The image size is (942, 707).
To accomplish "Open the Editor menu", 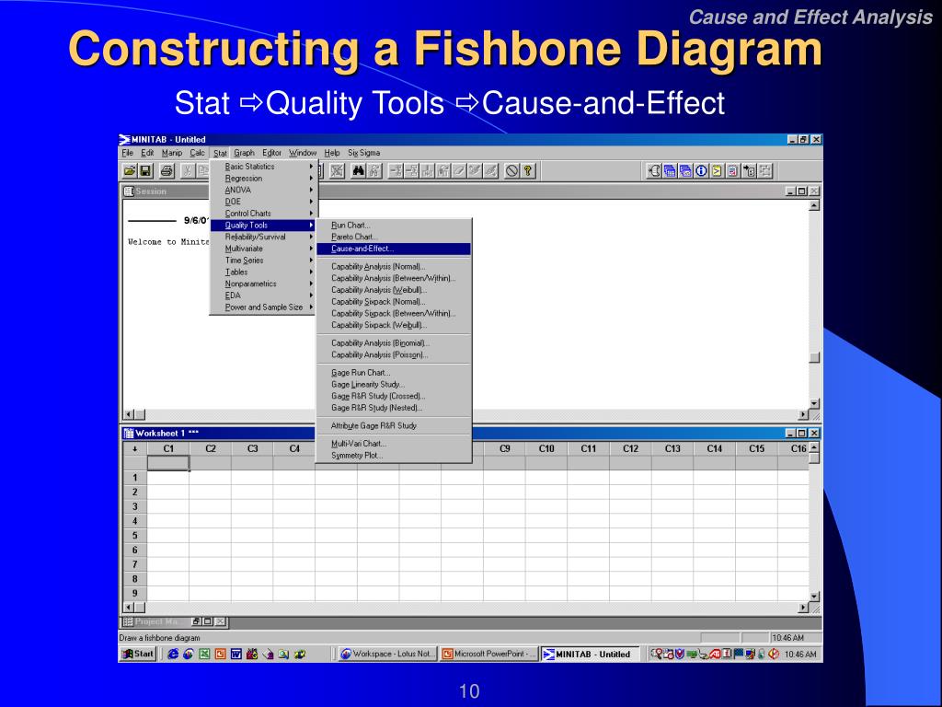I will [271, 153].
